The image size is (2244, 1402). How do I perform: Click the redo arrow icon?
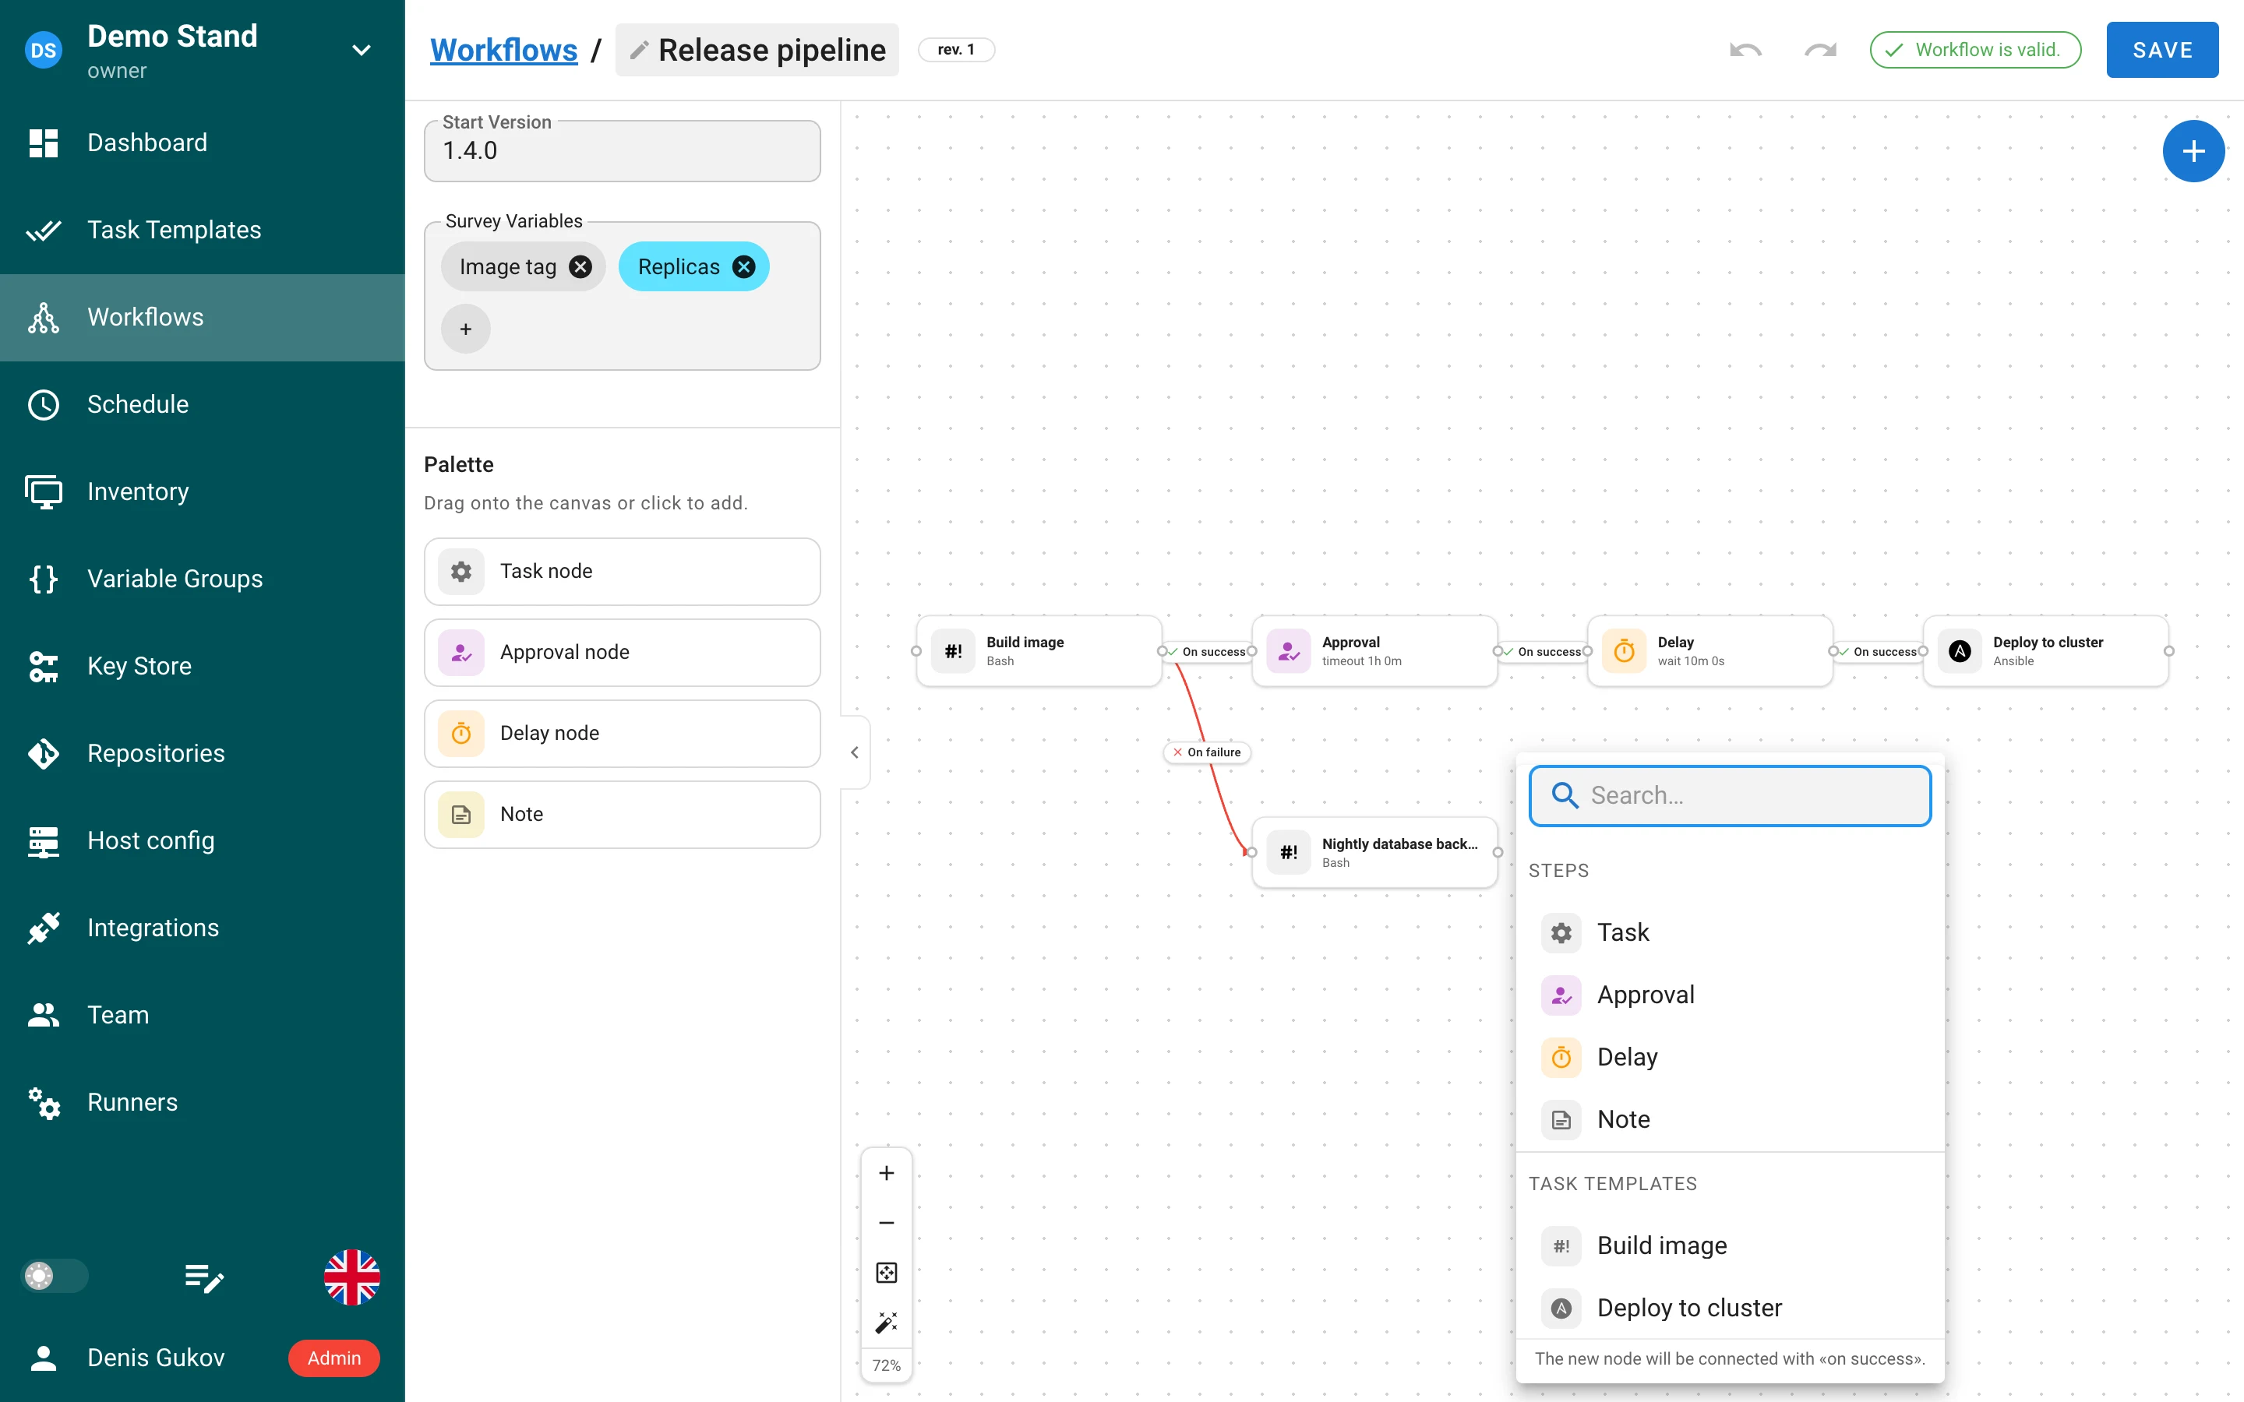(x=1820, y=50)
